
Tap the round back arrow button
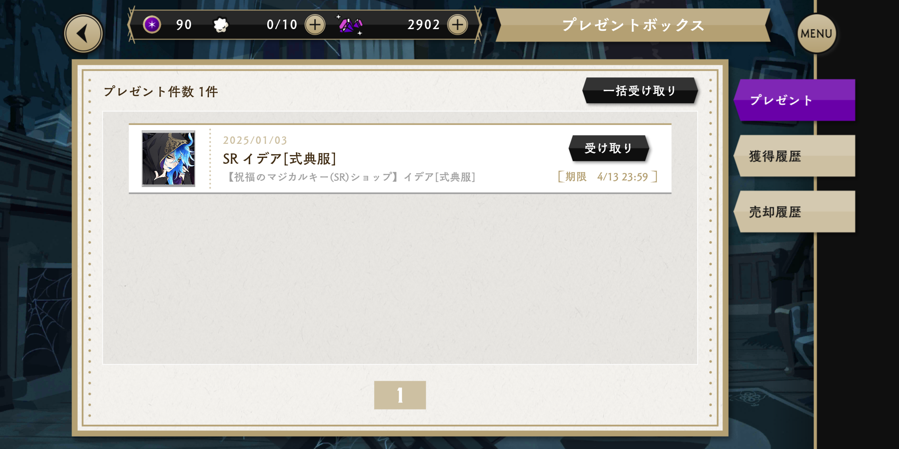click(x=83, y=33)
